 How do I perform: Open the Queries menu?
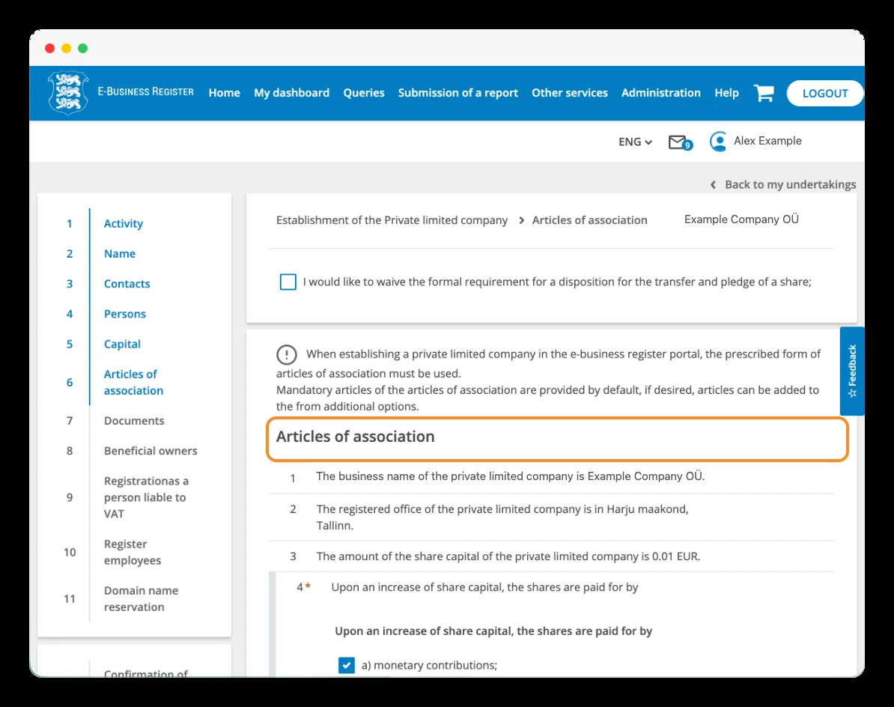(364, 92)
